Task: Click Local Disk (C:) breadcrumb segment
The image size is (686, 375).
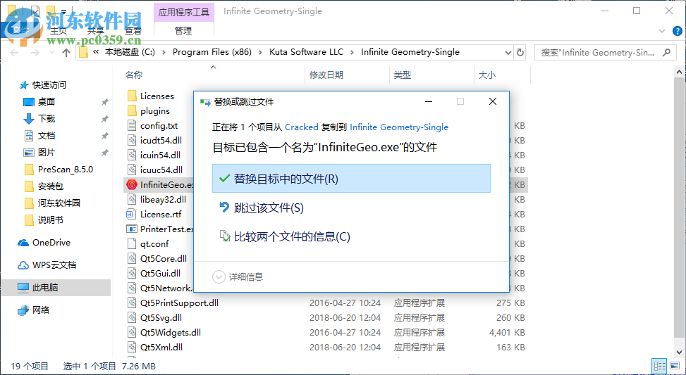Action: (x=130, y=52)
